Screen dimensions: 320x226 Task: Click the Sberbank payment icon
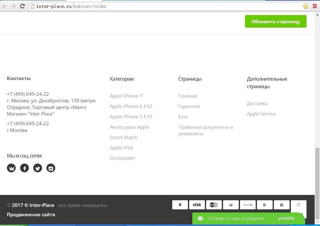(x=231, y=205)
